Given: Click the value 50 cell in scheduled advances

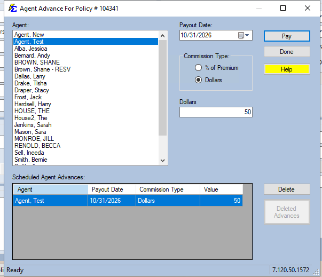Looking at the screenshot, I should tap(222, 201).
